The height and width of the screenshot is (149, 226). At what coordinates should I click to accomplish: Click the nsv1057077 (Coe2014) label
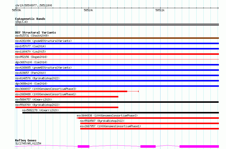30,46
